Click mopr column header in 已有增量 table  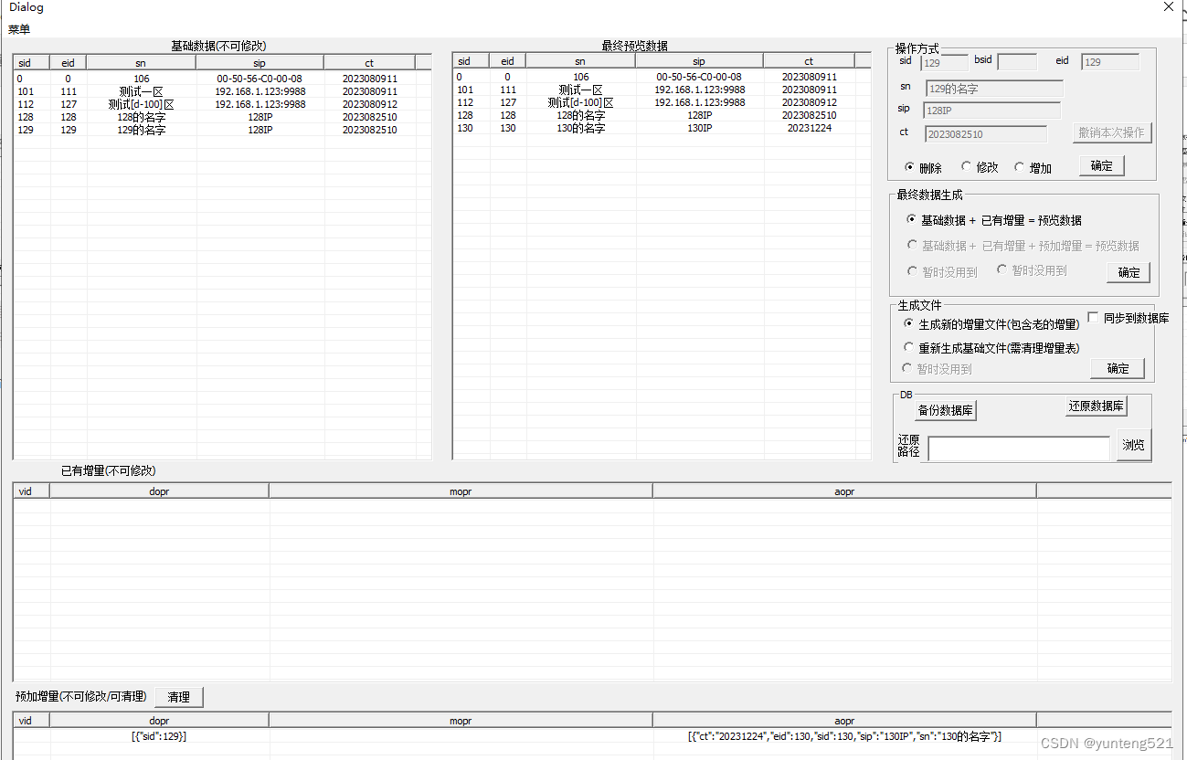point(461,491)
